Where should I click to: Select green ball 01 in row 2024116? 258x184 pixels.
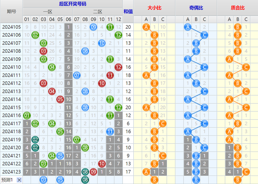point(27,116)
